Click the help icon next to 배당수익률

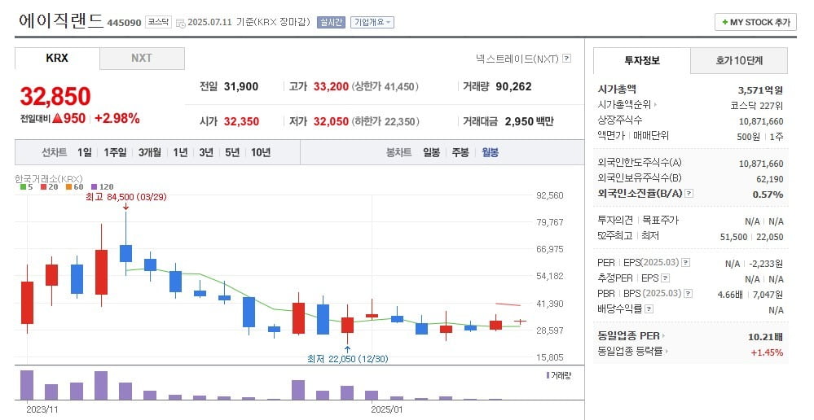[x=649, y=309]
